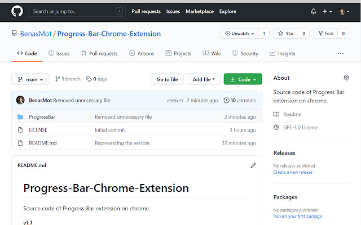Screen dimensions: 361x225
Task: Click the license scale icon
Action: click(276, 127)
